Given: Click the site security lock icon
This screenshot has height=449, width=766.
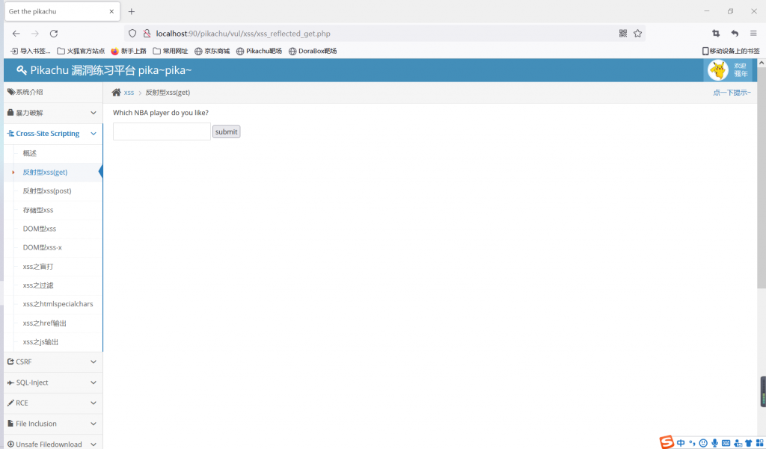Looking at the screenshot, I should [147, 34].
